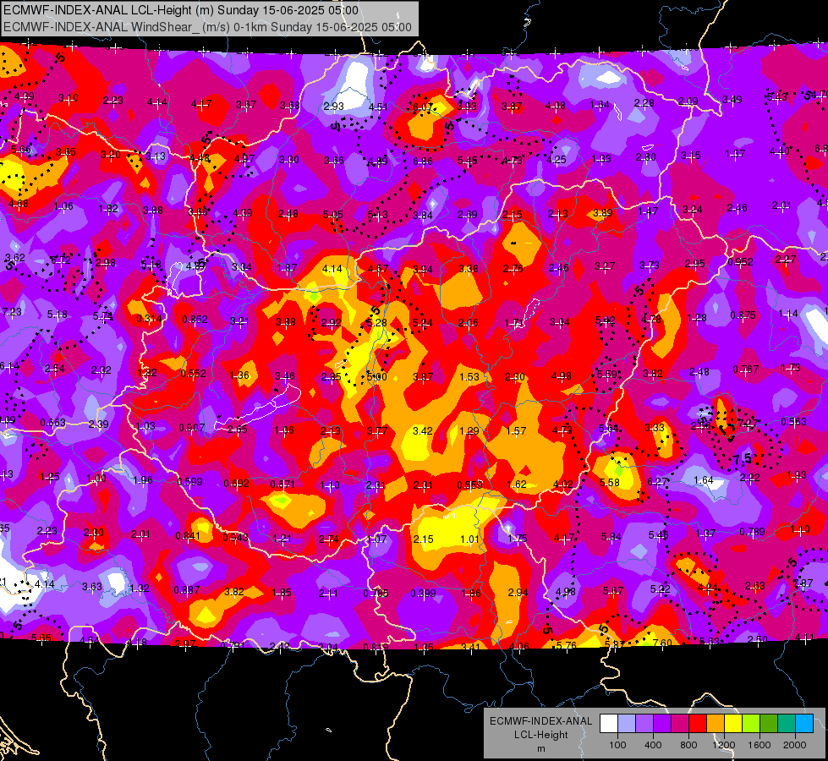This screenshot has height=761, width=828.
Task: Click the 7.5 wind shear contour label
Action: coord(742,457)
